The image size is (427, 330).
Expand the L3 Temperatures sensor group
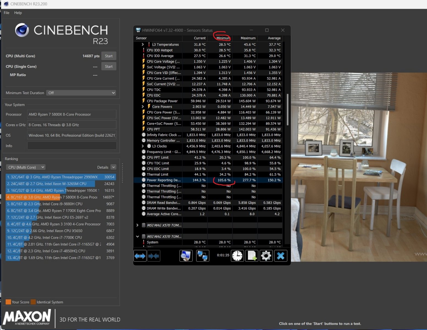[143, 45]
